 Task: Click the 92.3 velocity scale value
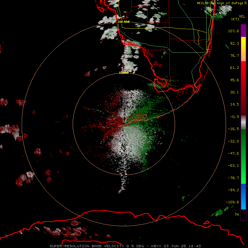[234, 43]
